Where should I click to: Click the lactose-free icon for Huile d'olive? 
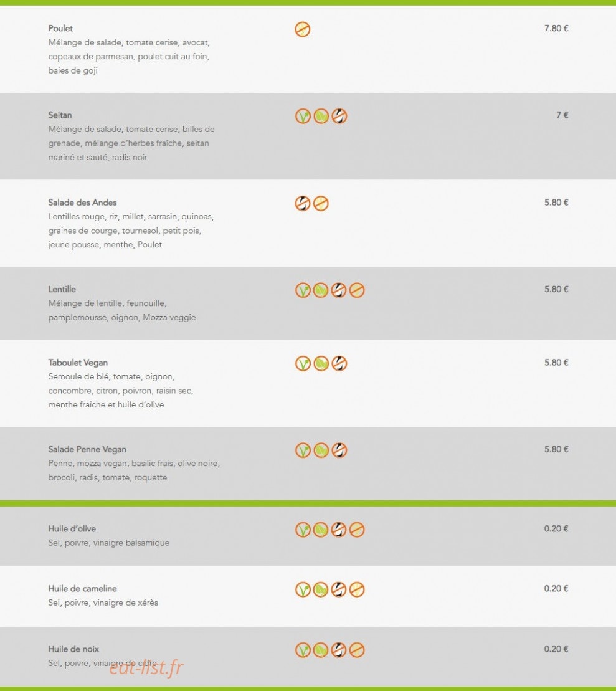coord(339,529)
